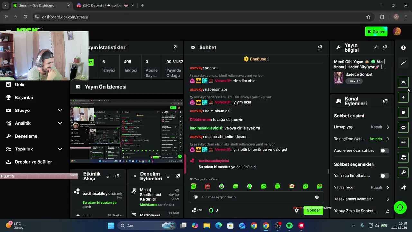
Task: Toggle the wrench icon in the right rail
Action: point(403,173)
